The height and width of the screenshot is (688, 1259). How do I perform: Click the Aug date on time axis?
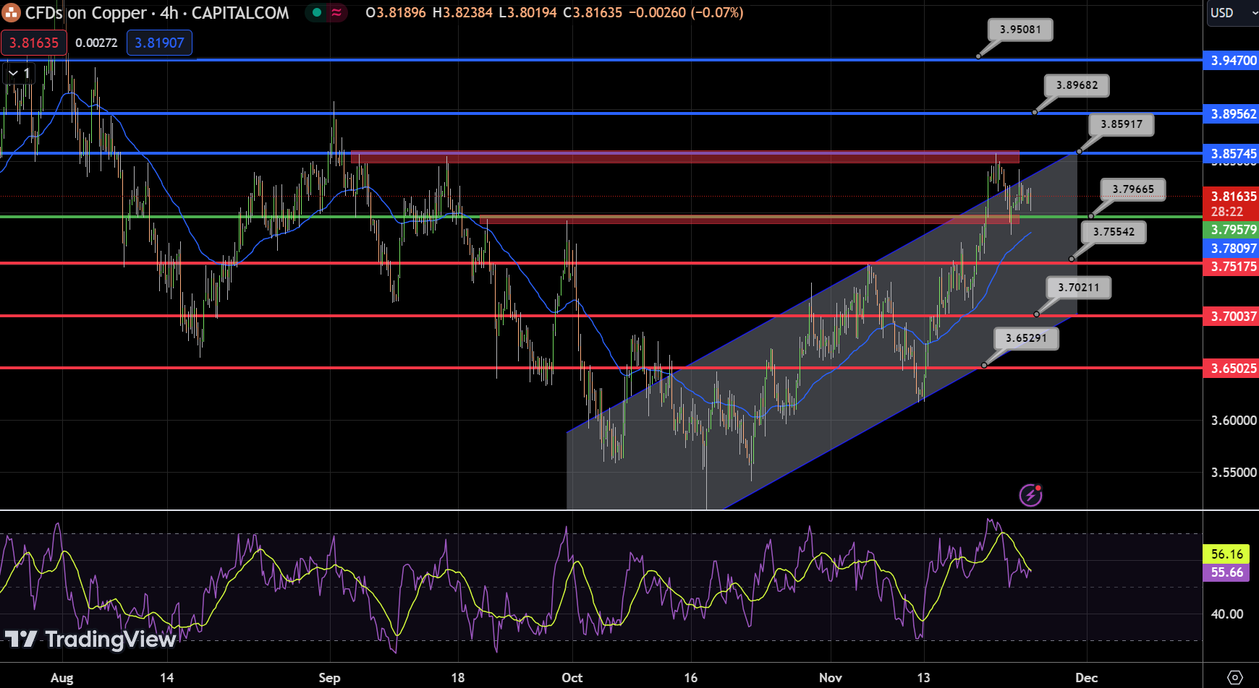[x=62, y=678]
